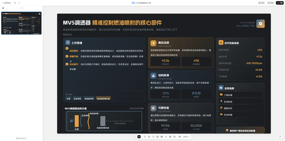
Task: Click the factory icon beside 应用场景
Action: 221,88
